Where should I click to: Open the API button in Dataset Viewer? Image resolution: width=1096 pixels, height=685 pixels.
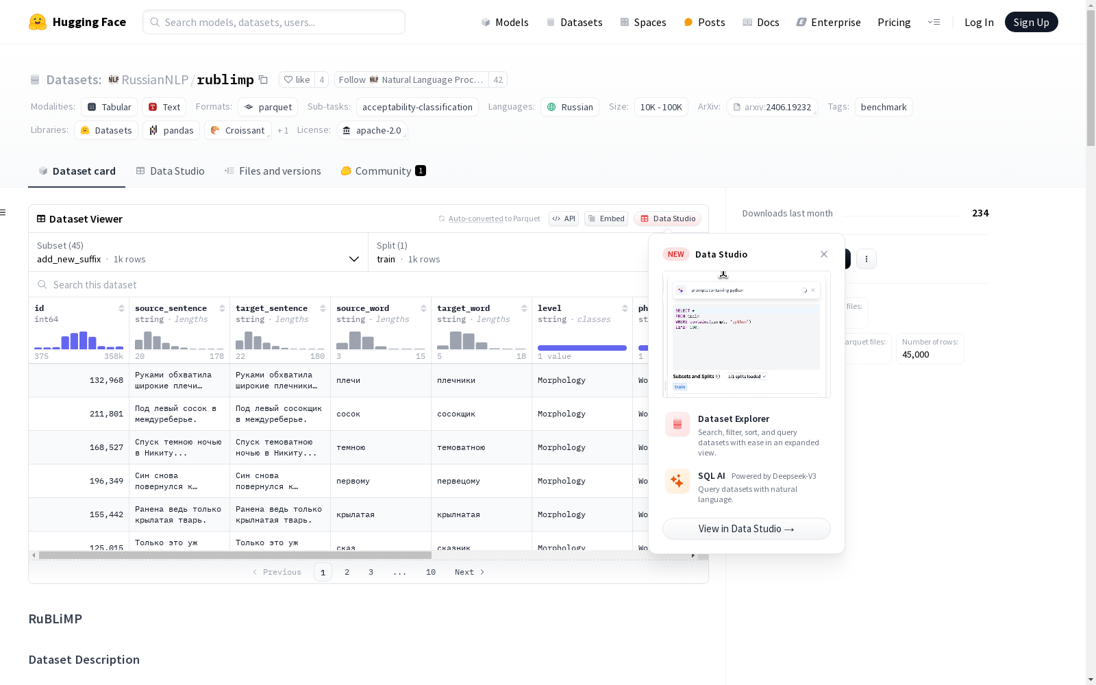564,219
